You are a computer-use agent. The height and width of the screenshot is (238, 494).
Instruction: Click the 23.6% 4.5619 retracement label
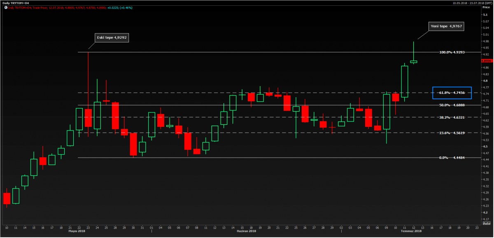(452, 133)
